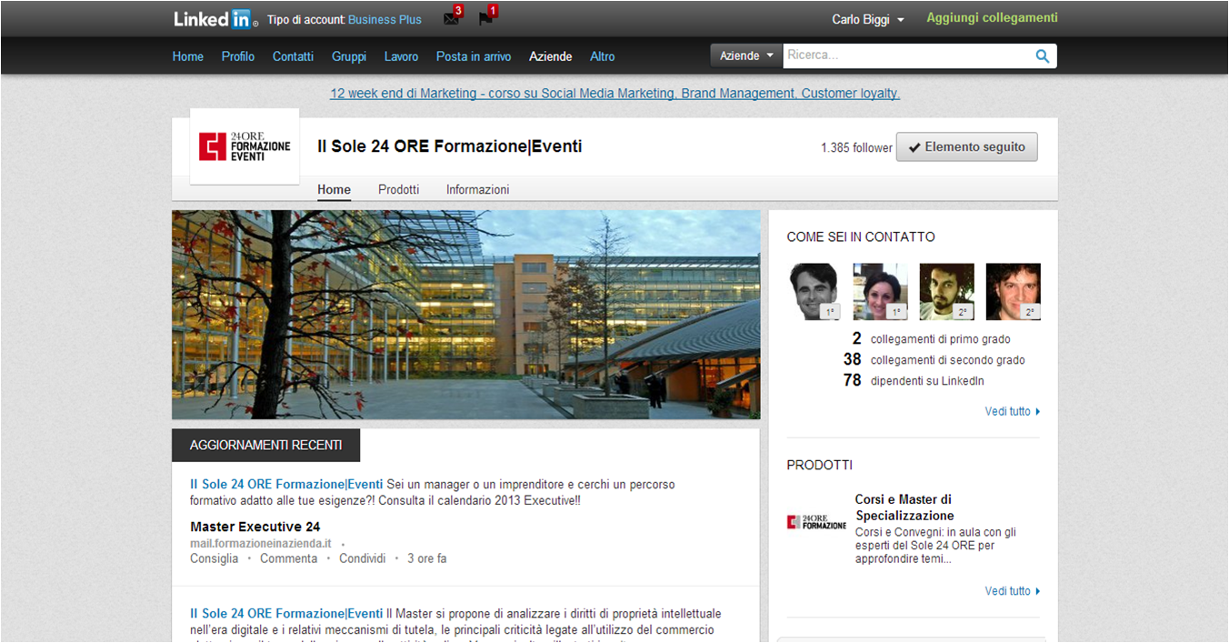This screenshot has height=643, width=1229.
Task: Click the company building banner image
Action: tap(465, 315)
